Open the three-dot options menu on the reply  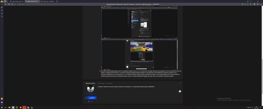click(x=180, y=83)
